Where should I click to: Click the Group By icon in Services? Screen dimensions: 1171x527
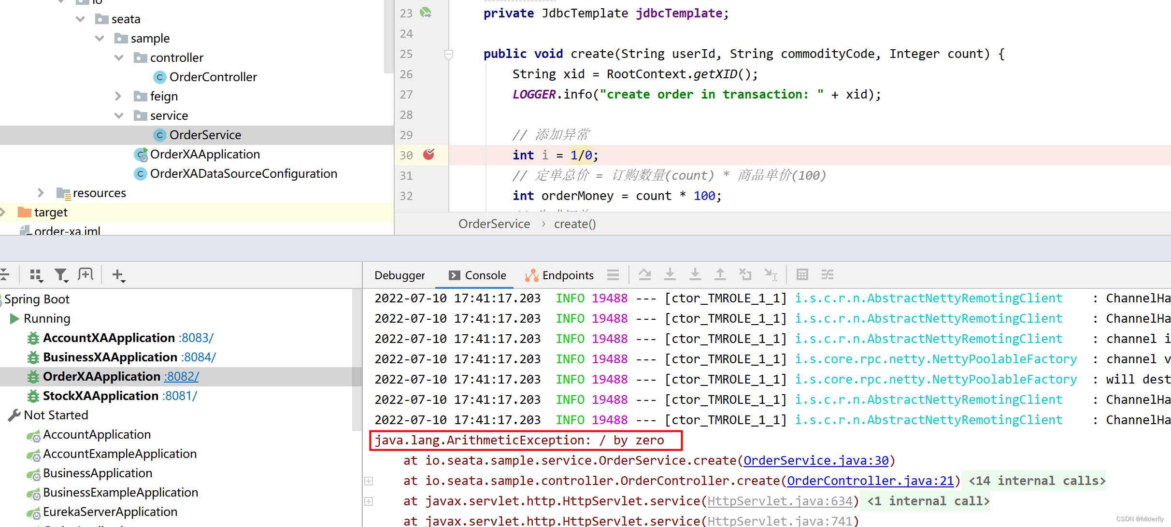(x=36, y=275)
